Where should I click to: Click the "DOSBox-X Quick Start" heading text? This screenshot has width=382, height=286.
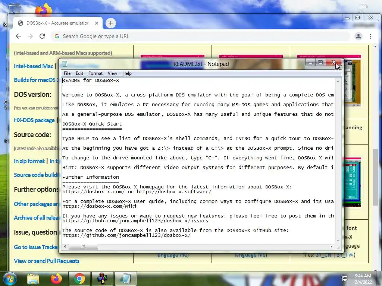pos(92,124)
